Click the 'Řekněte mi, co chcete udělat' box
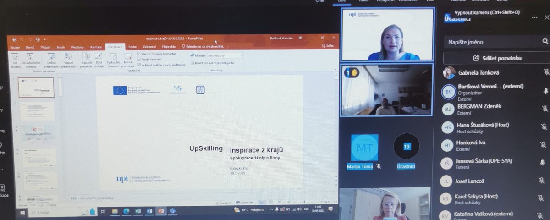The image size is (550, 220). tap(203, 47)
